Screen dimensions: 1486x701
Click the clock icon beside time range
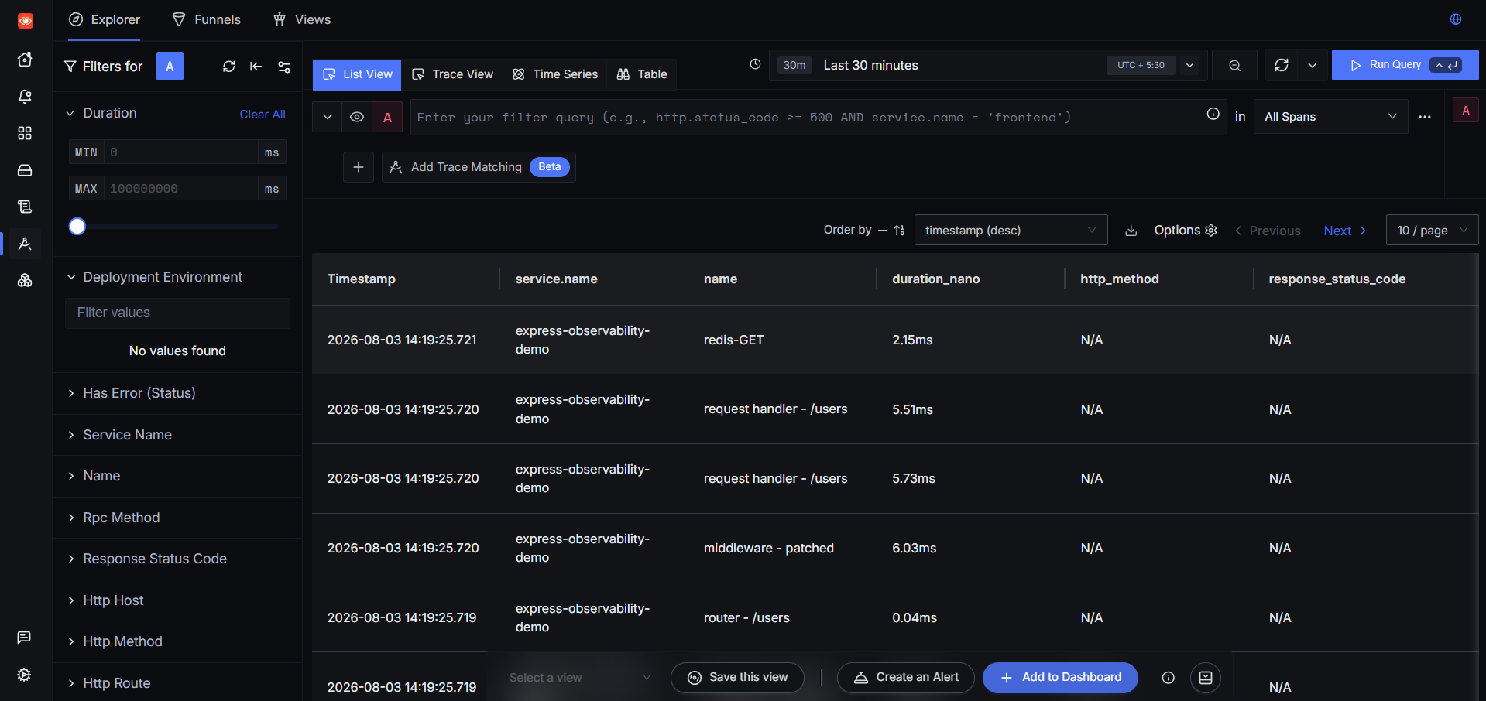[x=755, y=64]
